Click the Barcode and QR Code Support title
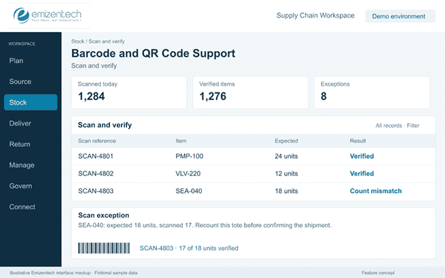The height and width of the screenshot is (278, 445). click(153, 54)
